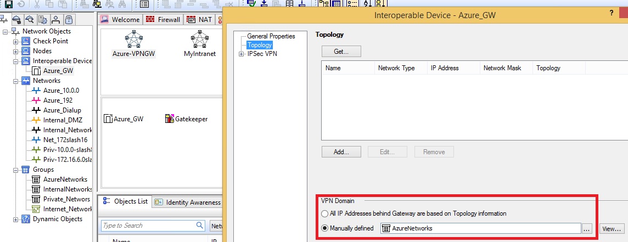Select the Private_Networs group
Screen dimensions: 628x242
[66, 199]
